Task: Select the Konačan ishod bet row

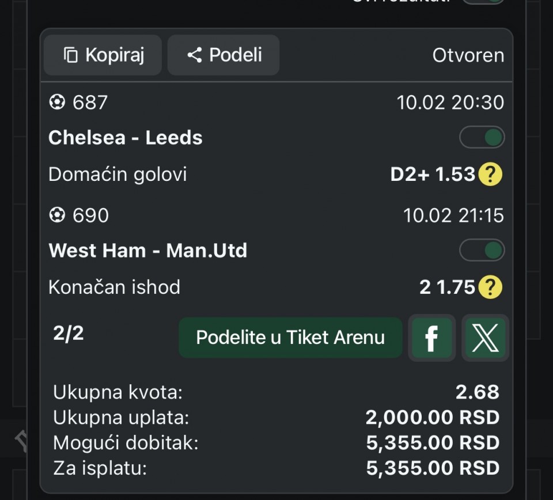Action: (114, 287)
